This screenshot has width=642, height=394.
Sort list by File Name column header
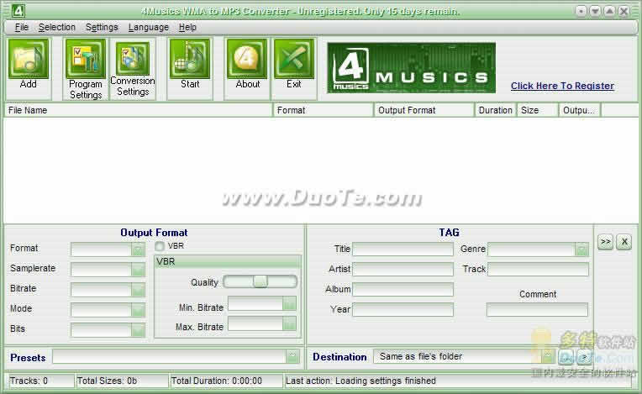coord(138,110)
